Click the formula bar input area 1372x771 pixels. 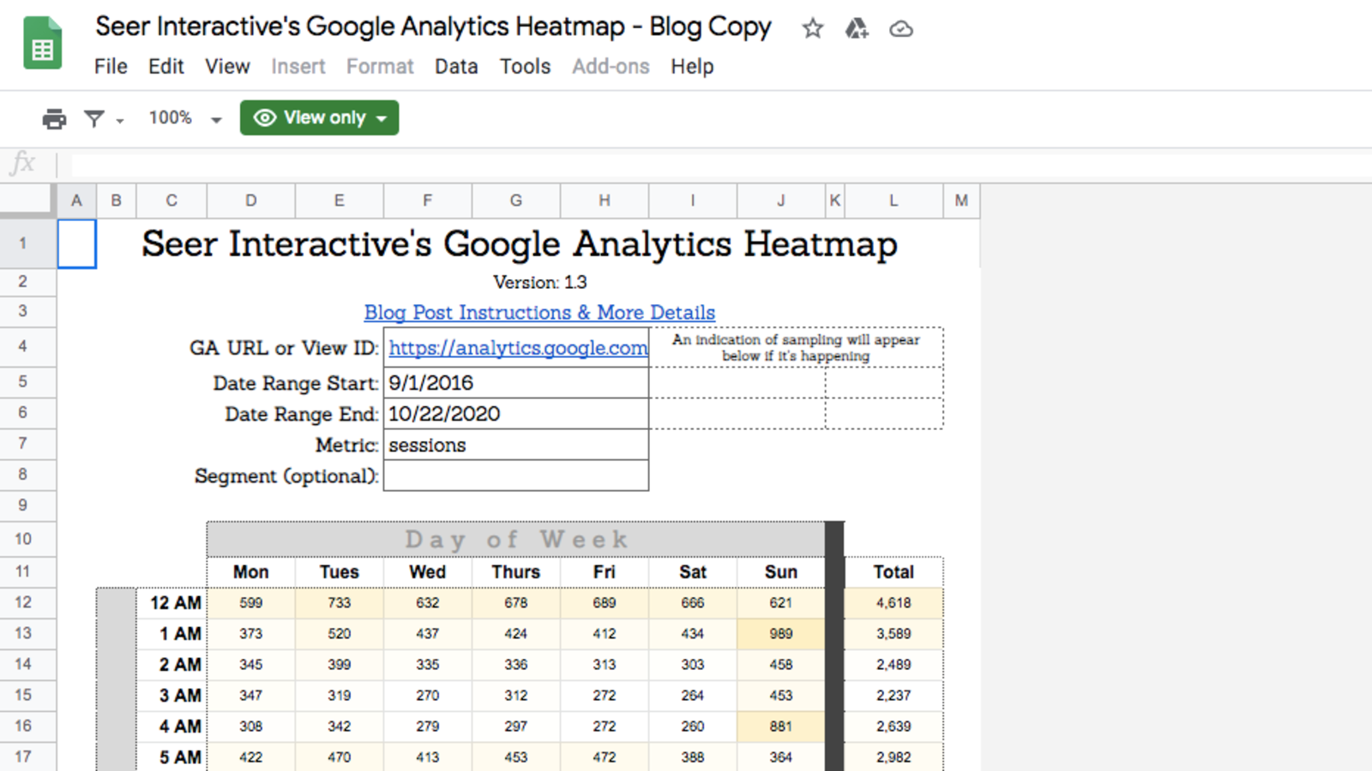[x=686, y=163]
